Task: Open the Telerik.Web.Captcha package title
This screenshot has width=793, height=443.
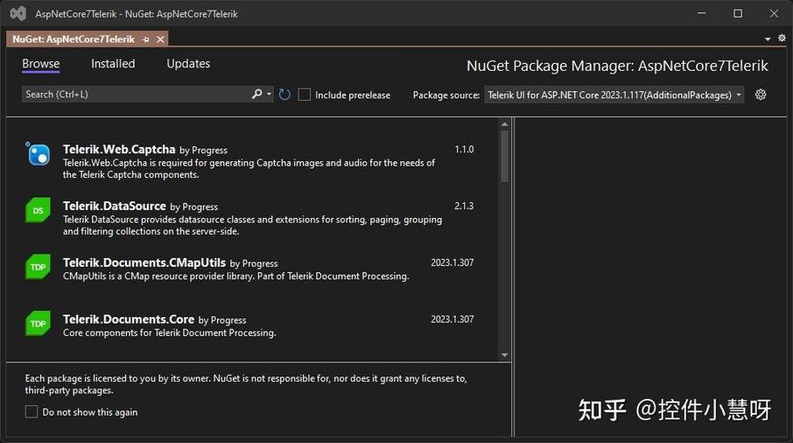Action: click(x=119, y=149)
